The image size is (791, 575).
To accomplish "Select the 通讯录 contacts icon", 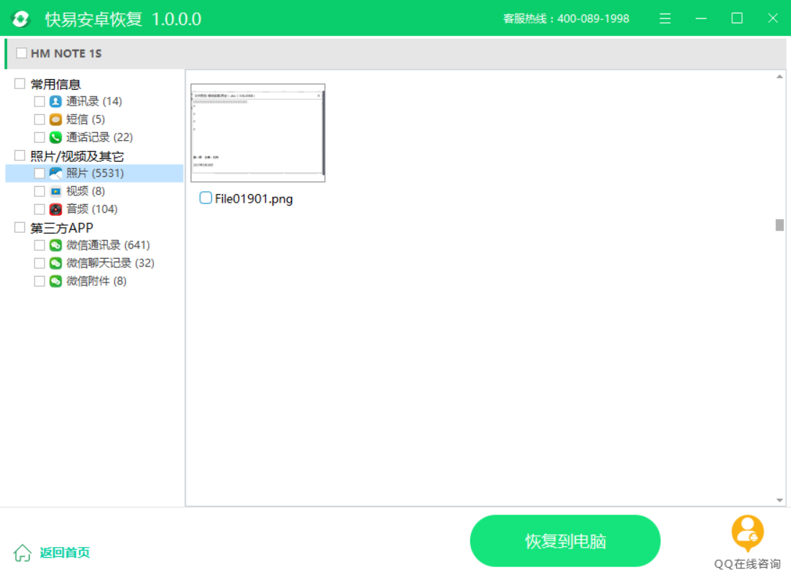I will tap(55, 101).
